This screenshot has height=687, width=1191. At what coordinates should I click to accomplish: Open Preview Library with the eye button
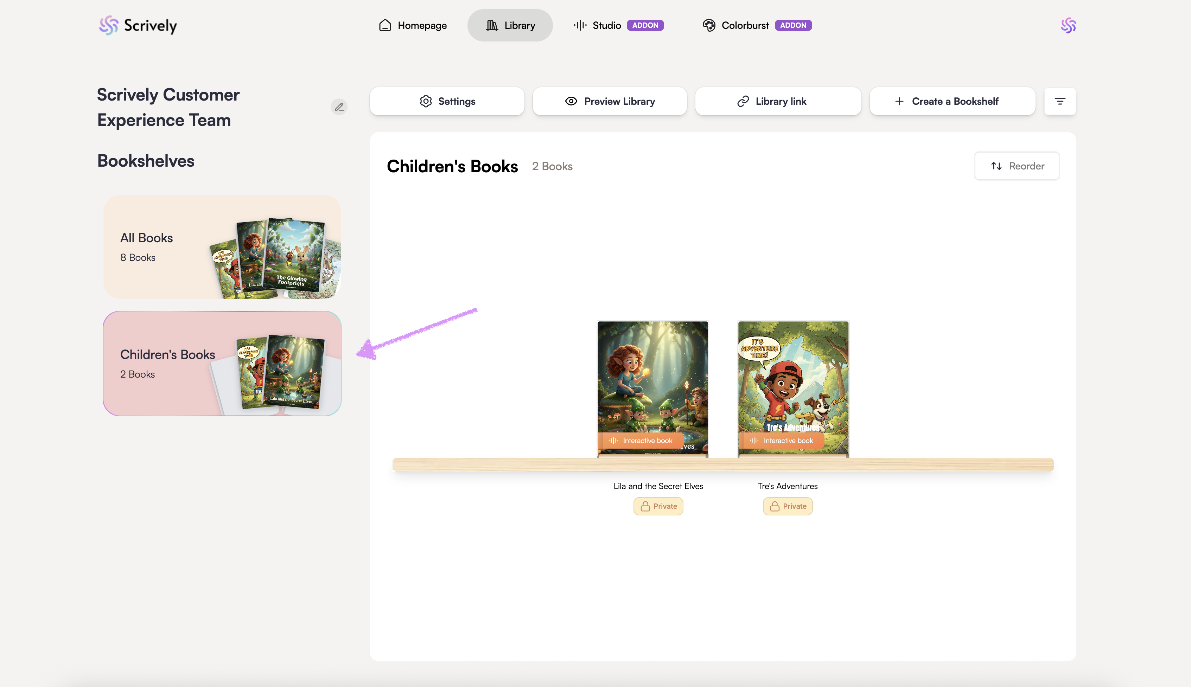coord(610,101)
